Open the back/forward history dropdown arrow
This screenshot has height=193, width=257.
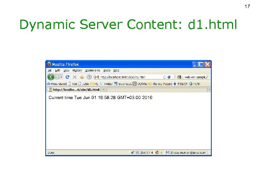[x=61, y=77]
